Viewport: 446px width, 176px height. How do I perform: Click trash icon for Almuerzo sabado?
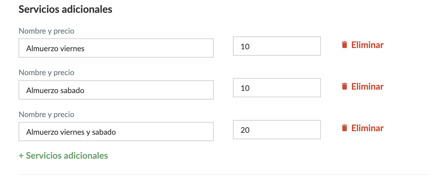click(x=345, y=86)
